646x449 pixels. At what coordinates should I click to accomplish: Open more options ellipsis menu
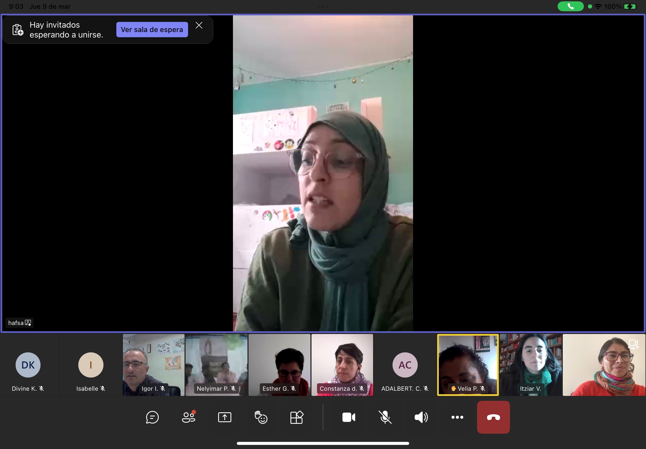pos(457,417)
